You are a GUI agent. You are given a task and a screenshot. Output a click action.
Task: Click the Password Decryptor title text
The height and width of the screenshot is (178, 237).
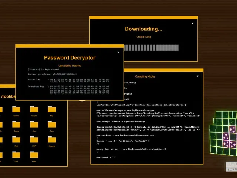coord(70,58)
